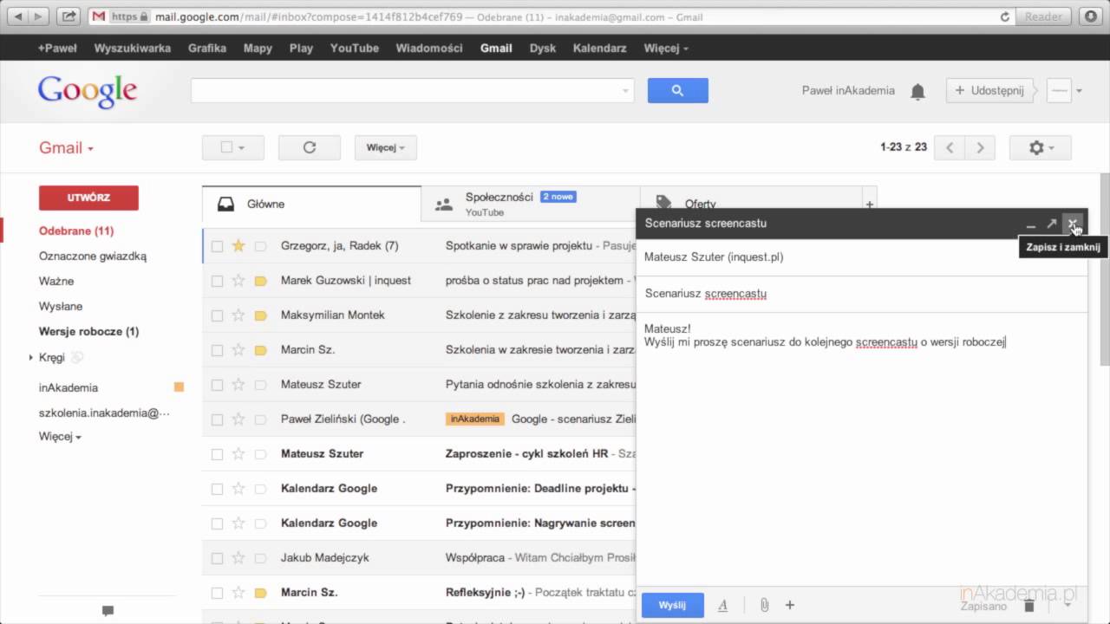This screenshot has height=624, width=1110.
Task: Tick the checkbox for Kalendarz Google Deadline row
Action: (217, 489)
